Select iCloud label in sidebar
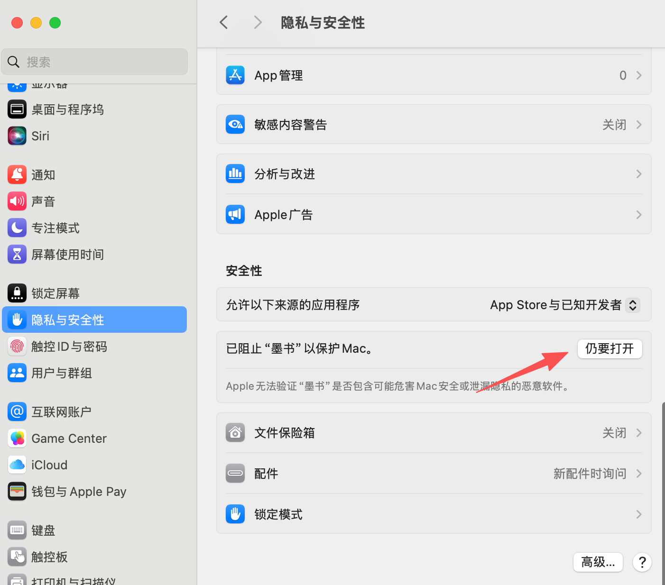The width and height of the screenshot is (665, 585). point(49,465)
